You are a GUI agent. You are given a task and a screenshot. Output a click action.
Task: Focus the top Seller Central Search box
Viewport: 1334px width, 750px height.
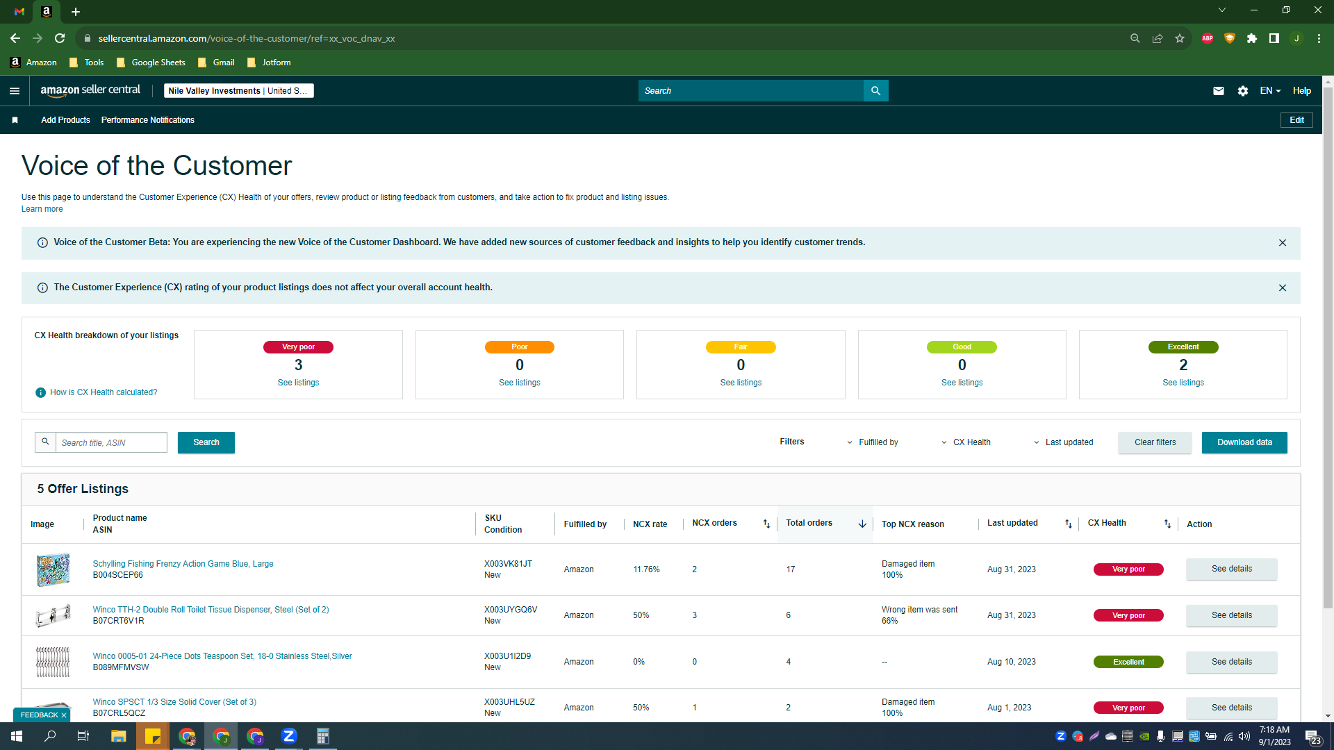point(750,91)
